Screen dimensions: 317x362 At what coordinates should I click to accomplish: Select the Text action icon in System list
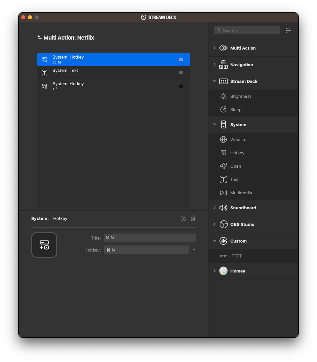click(223, 179)
